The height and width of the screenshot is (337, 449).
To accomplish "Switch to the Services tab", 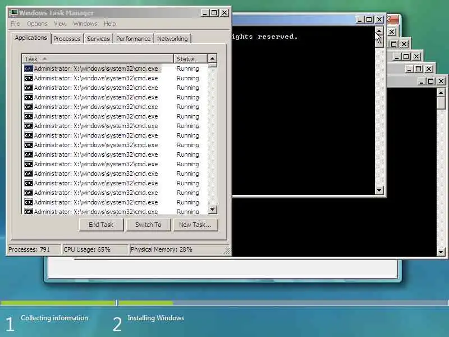I will 98,39.
